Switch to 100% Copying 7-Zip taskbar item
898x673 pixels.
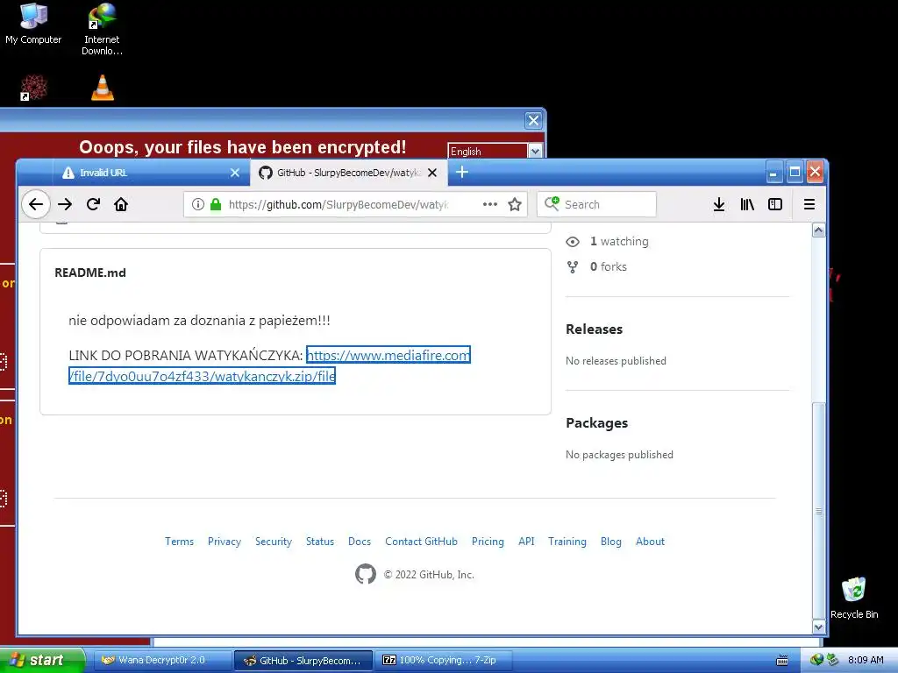point(444,660)
